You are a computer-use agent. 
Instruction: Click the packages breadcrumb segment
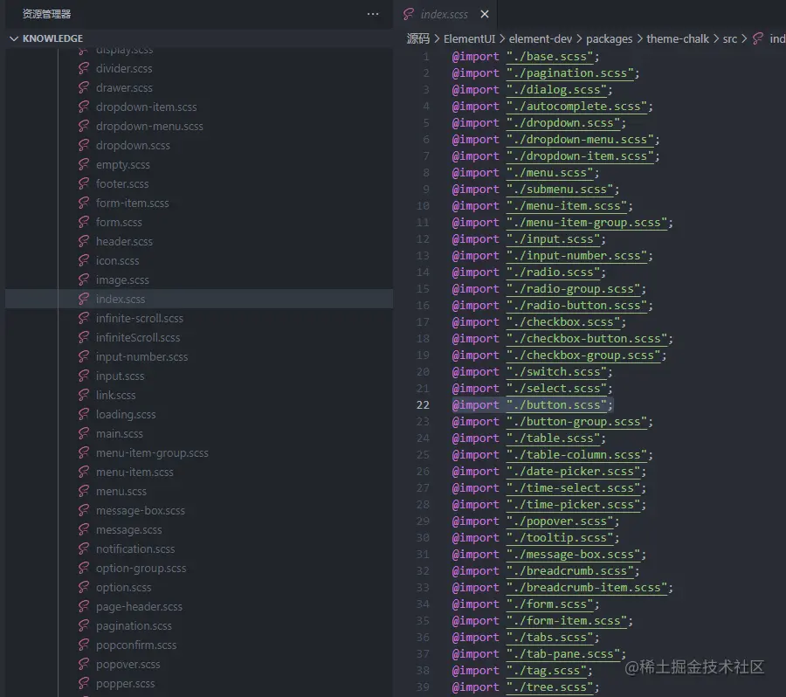tap(609, 38)
